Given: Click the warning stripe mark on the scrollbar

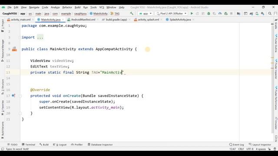Looking at the screenshot, I should tap(272, 58).
